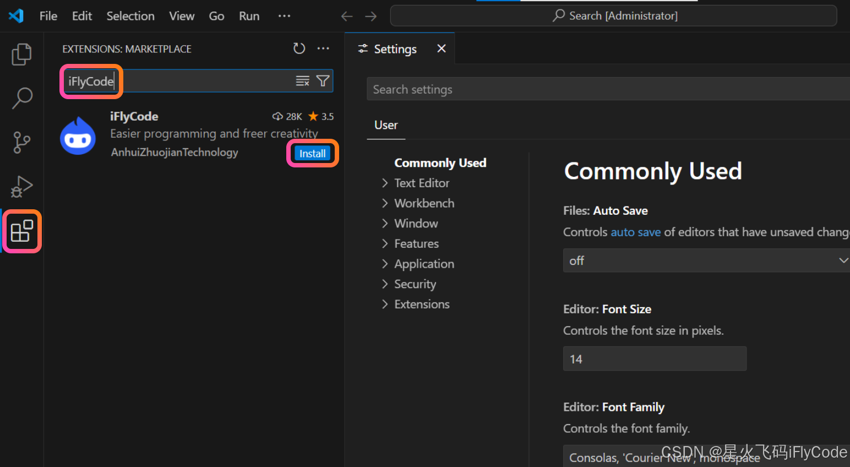Screen dimensions: 850x467
Task: Click the Extensions: Marketplace panel title
Action: point(127,49)
